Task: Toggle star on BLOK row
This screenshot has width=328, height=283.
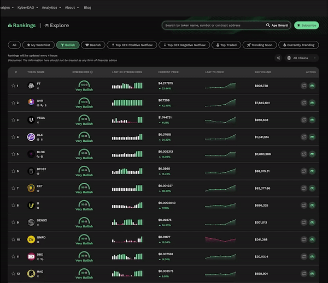Action: 13,154
